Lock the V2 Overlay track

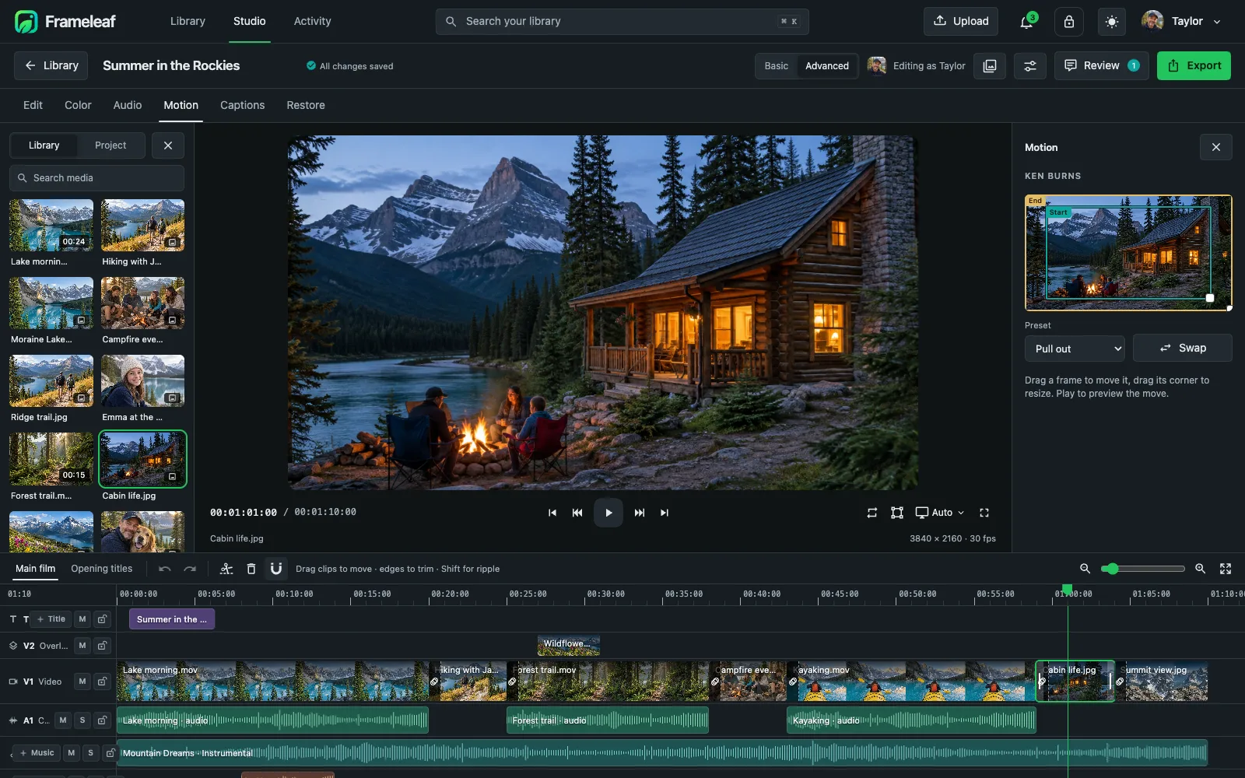pyautogui.click(x=102, y=646)
